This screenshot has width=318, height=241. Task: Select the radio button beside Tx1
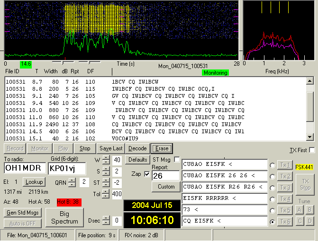coord(273,165)
